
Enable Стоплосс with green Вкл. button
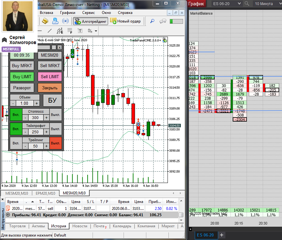pos(16,115)
